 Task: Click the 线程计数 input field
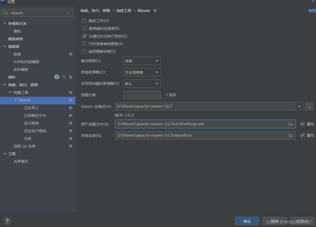click(142, 95)
